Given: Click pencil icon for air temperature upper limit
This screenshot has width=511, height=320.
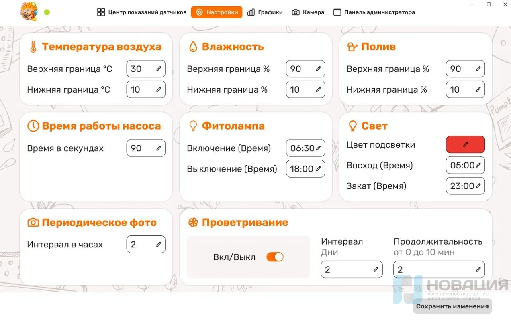Looking at the screenshot, I should (159, 69).
